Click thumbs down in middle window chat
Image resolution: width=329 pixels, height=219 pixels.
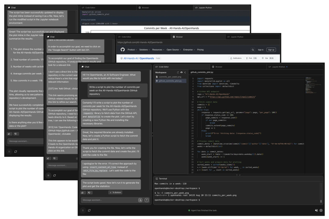(x=55, y=158)
